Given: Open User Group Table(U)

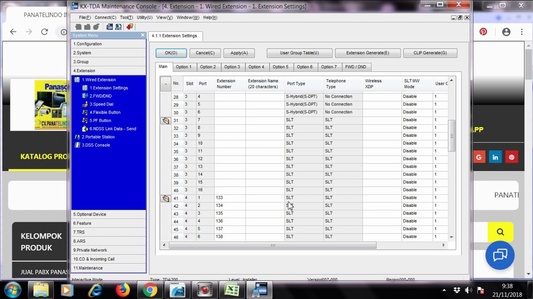Looking at the screenshot, I should 299,53.
